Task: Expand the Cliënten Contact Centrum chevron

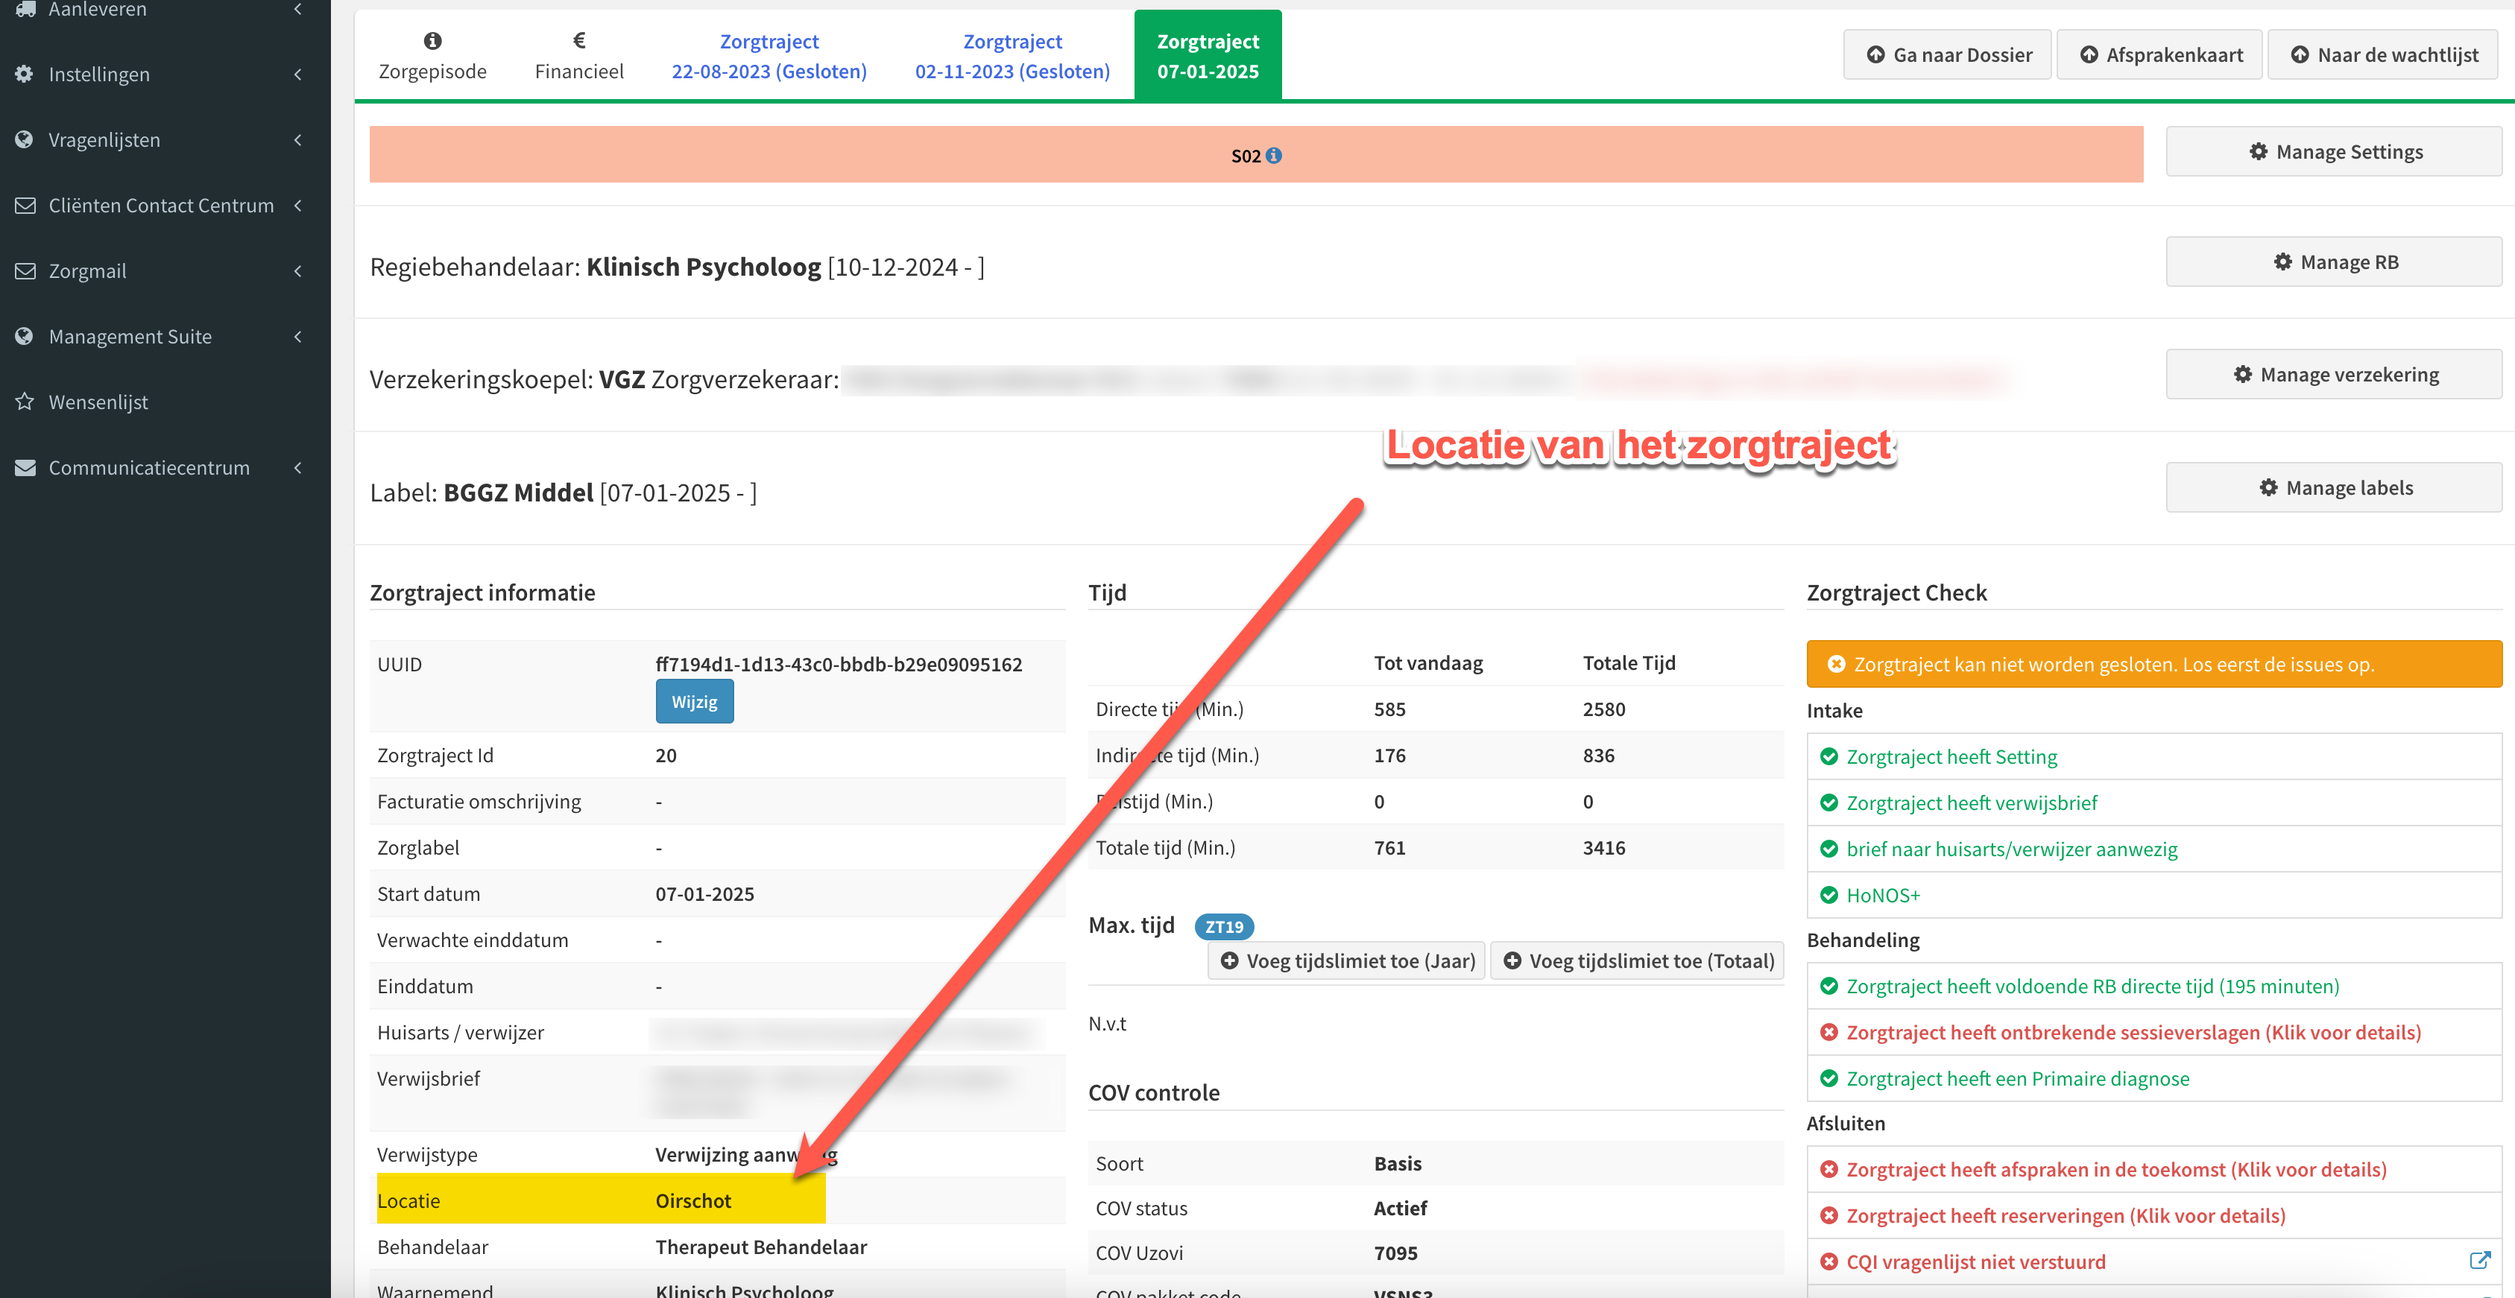Action: [x=297, y=205]
